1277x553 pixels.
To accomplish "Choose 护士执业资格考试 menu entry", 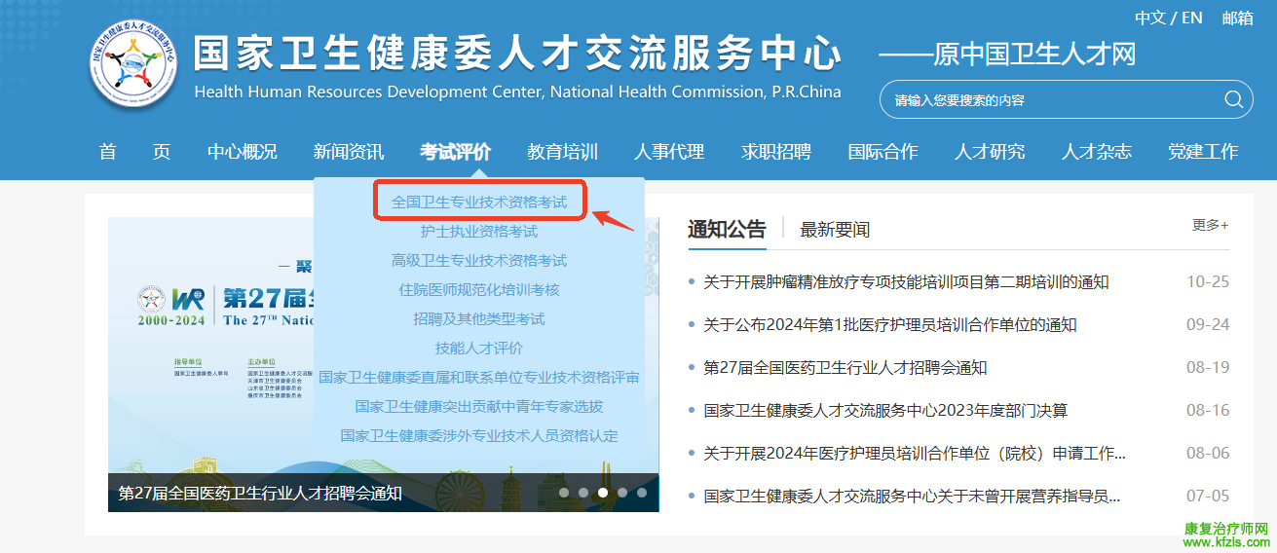I will (478, 232).
